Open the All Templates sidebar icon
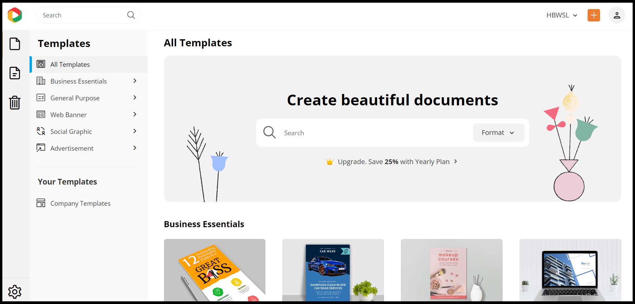The image size is (635, 304). pos(41,64)
